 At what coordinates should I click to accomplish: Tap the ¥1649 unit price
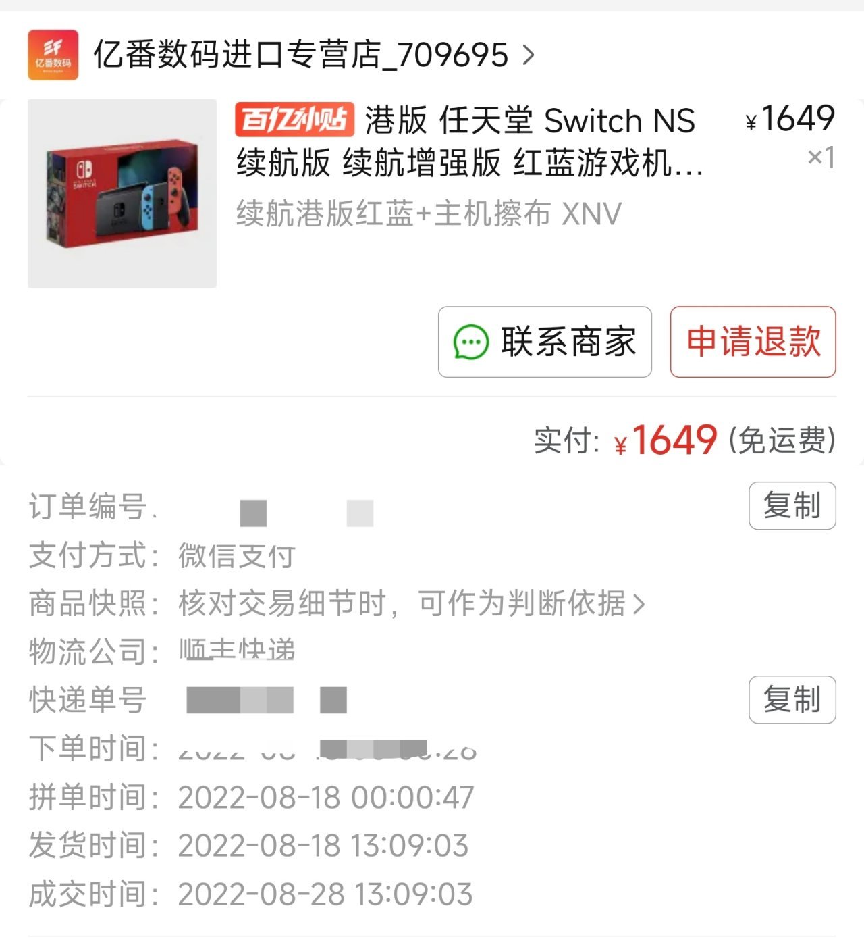pyautogui.click(x=790, y=120)
